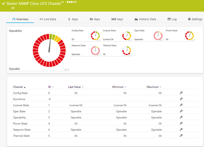Click the priority flag icon beside sensor name

[63, 2]
